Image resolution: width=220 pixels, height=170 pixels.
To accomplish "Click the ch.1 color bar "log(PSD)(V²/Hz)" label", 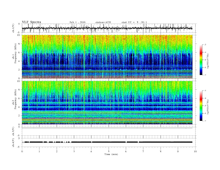I will pyautogui.click(x=208, y=61).
